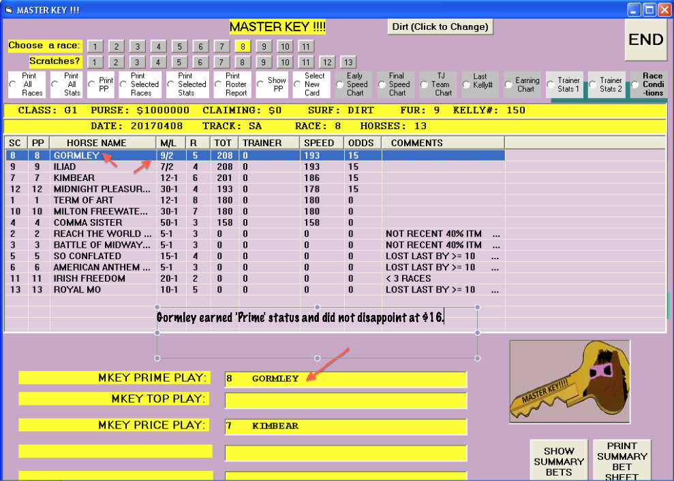Close the MASTER KEY window
Viewport: 674px width, 481px height.
(x=664, y=10)
